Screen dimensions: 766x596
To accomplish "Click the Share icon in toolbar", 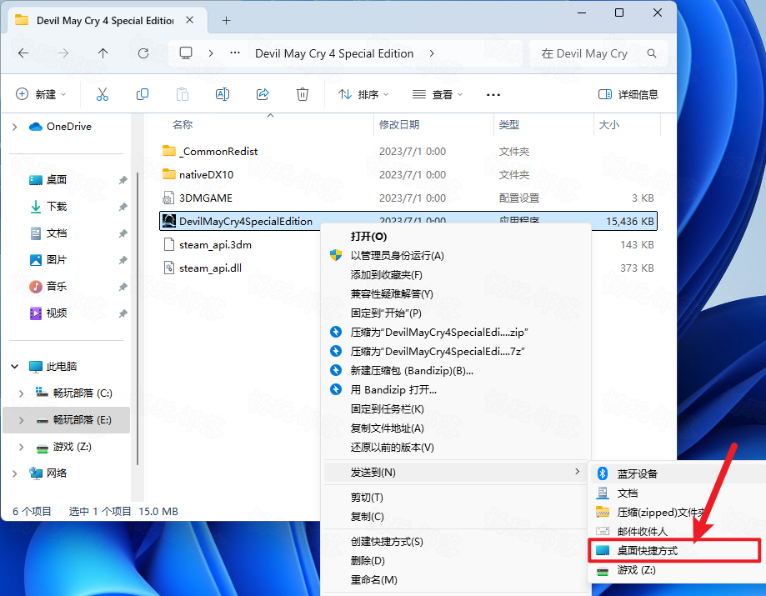I will pos(263,94).
